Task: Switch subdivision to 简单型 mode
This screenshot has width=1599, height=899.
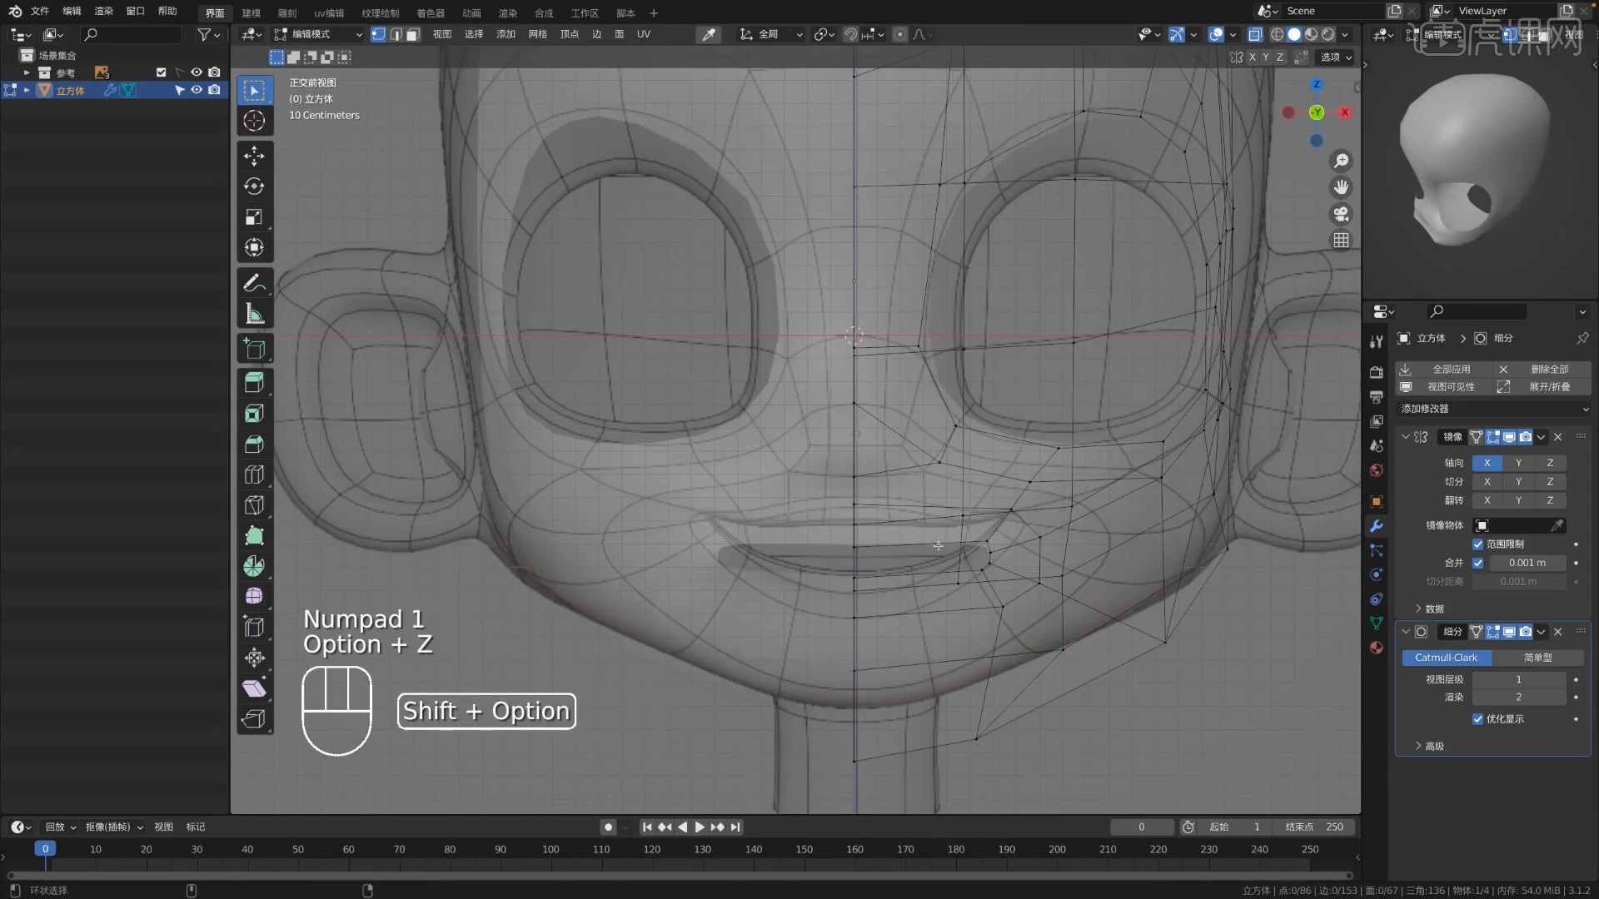Action: coord(1540,657)
